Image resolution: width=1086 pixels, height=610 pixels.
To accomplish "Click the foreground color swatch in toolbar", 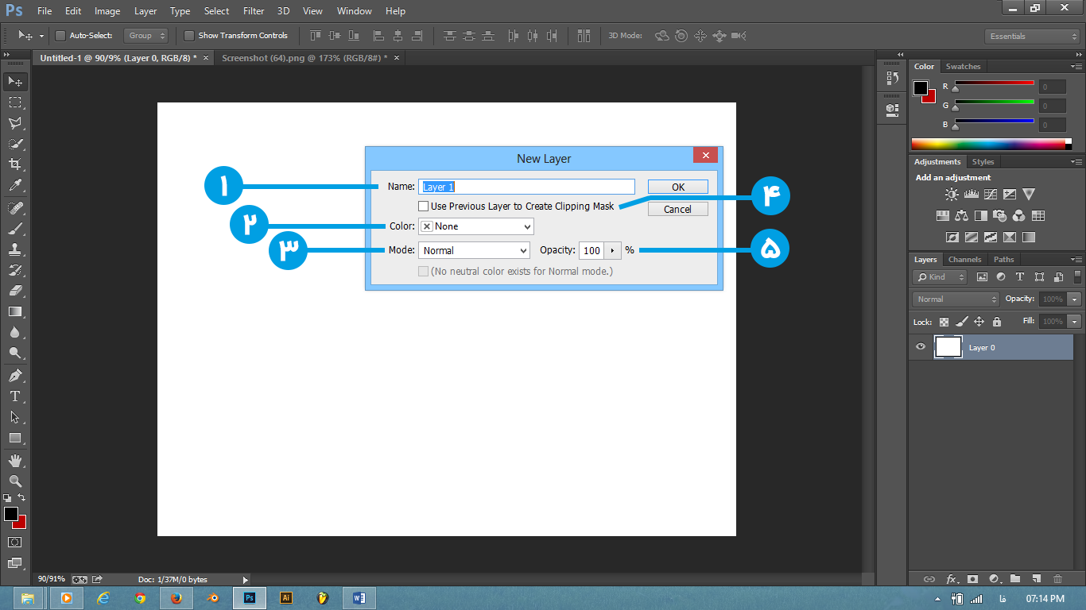I will [11, 514].
